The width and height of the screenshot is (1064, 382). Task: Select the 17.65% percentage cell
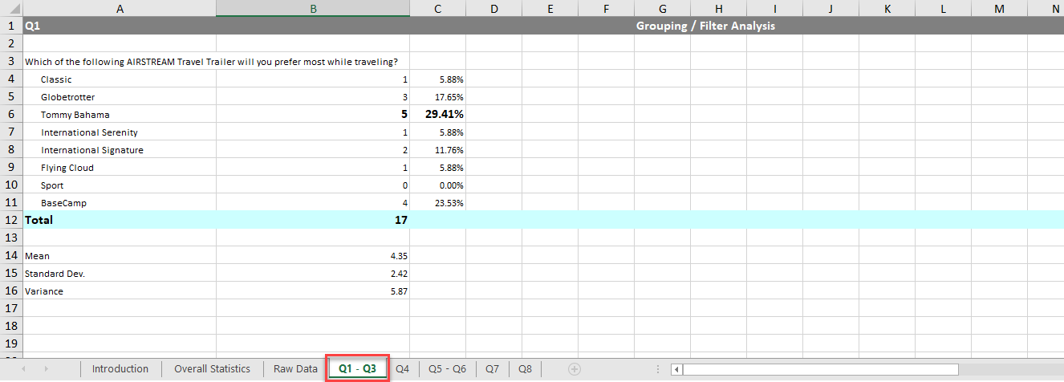(437, 97)
